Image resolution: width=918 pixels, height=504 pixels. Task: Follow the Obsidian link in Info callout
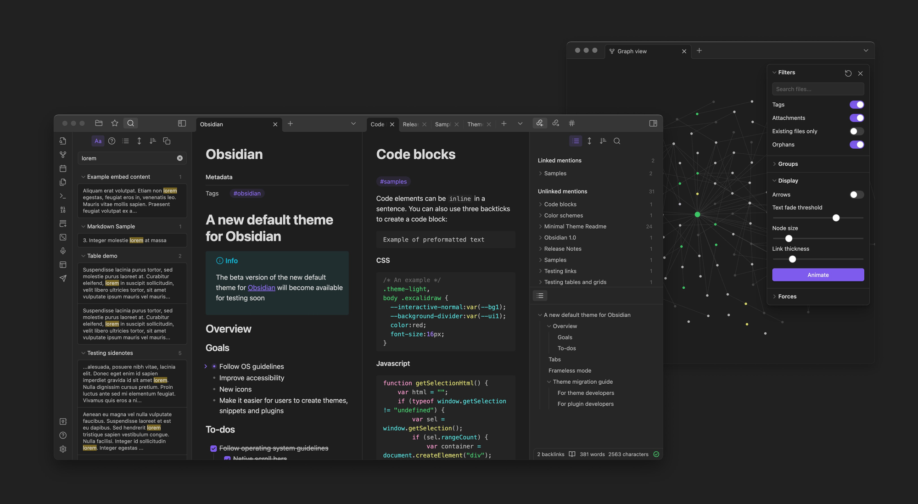[x=261, y=288]
